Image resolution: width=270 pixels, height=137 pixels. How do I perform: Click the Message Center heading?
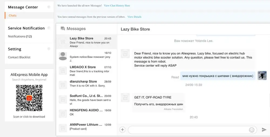23,7
